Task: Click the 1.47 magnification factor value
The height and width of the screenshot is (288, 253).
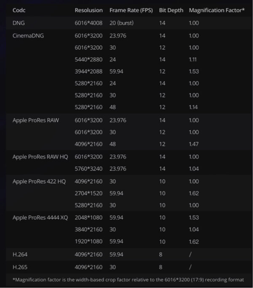Action: click(194, 144)
